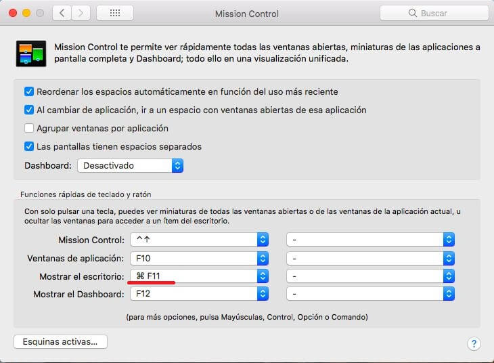The height and width of the screenshot is (363, 494).
Task: Open the Mostrar el Dashboard F12 dropdown
Action: (199, 294)
